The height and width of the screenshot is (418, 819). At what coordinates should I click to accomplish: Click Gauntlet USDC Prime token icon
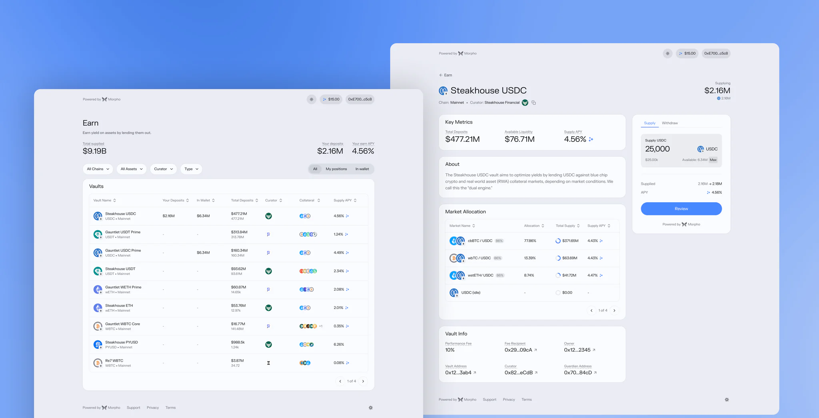(98, 253)
